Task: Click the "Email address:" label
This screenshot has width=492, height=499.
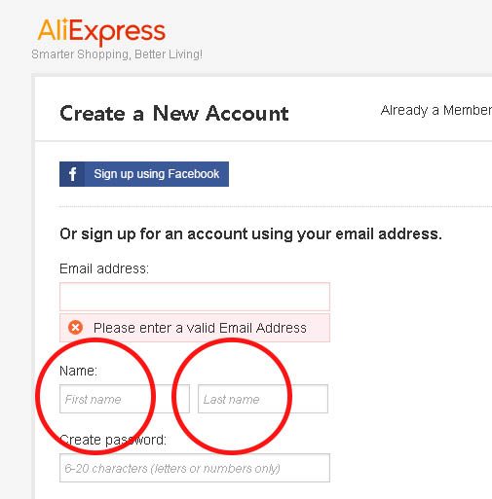Action: (x=104, y=268)
